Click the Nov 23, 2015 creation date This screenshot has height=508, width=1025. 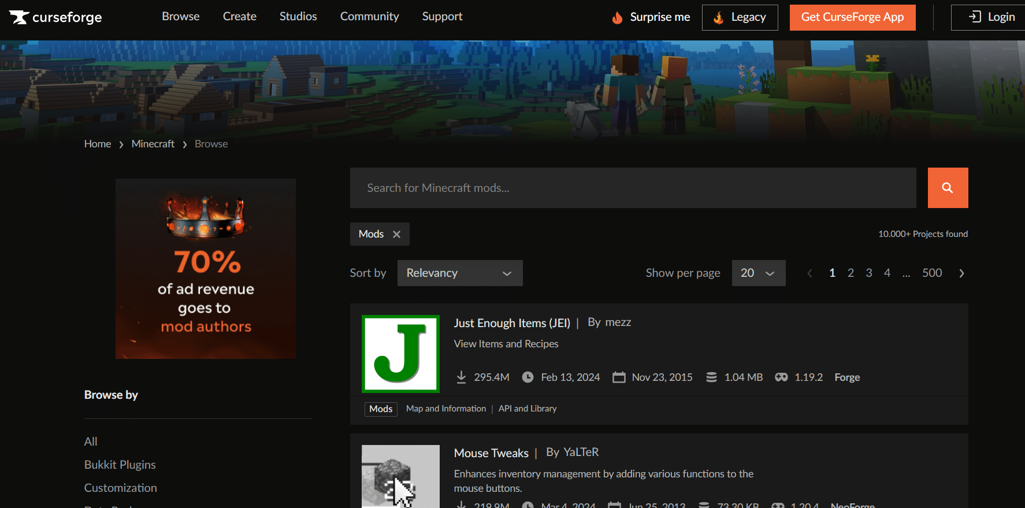[x=662, y=377]
